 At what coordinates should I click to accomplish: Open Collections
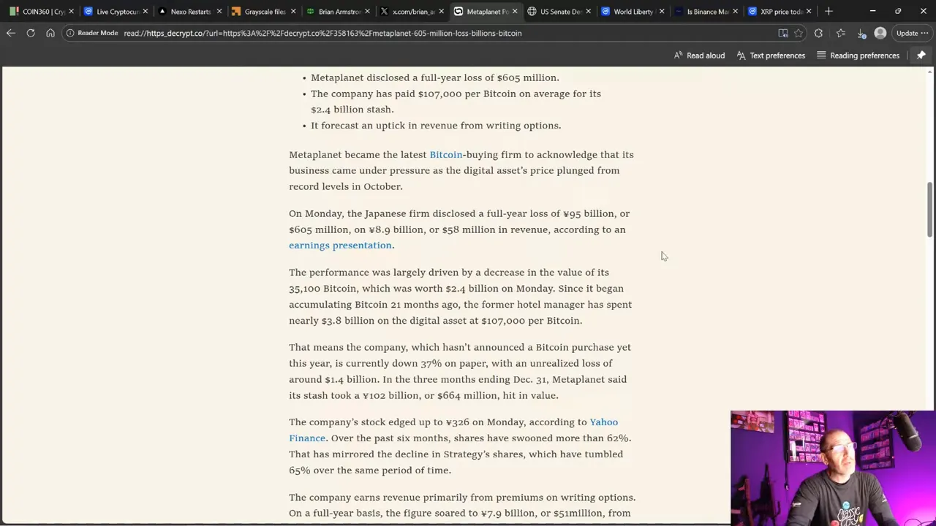[x=840, y=33]
